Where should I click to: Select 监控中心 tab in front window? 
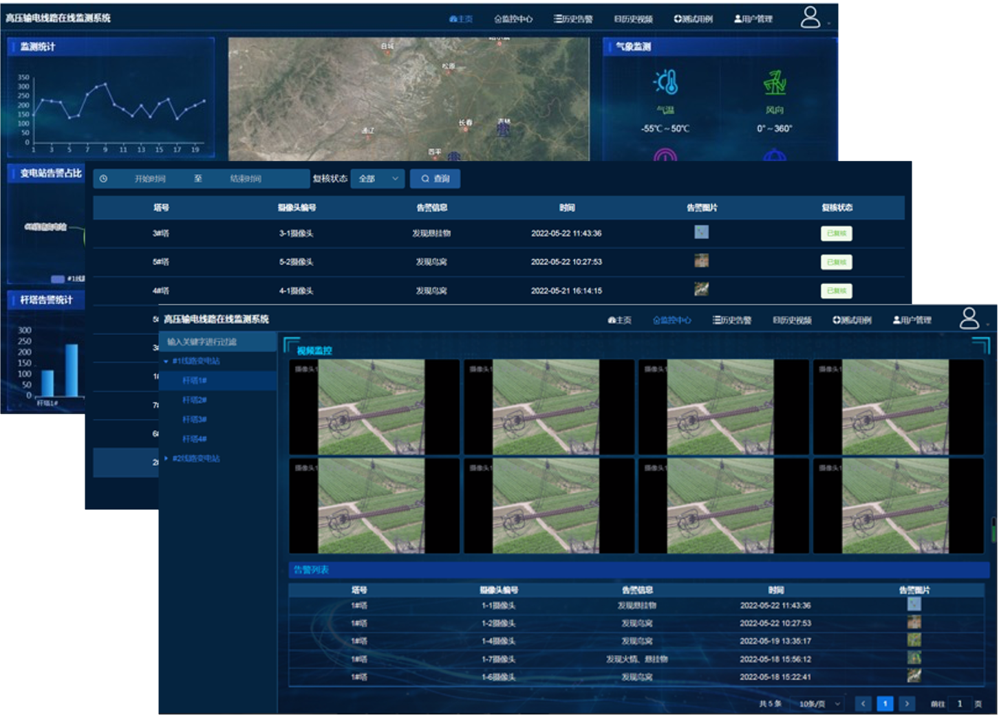click(672, 320)
